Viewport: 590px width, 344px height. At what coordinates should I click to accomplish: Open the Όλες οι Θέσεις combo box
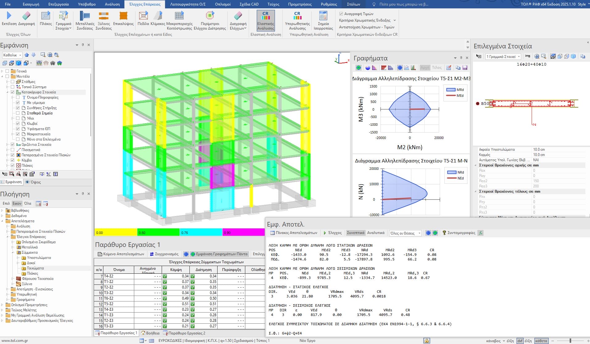(x=405, y=233)
